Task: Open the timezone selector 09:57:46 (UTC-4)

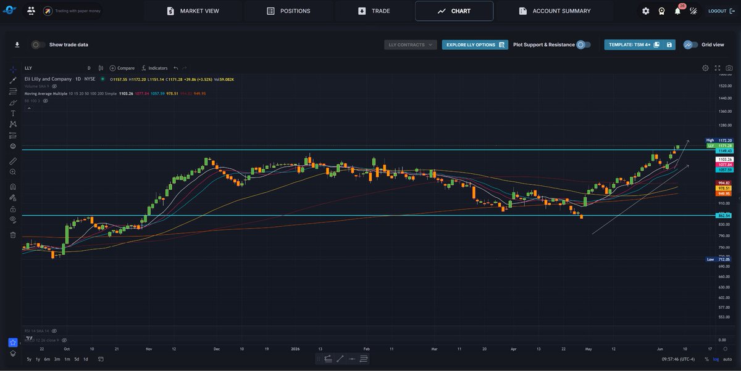Action: coord(678,359)
